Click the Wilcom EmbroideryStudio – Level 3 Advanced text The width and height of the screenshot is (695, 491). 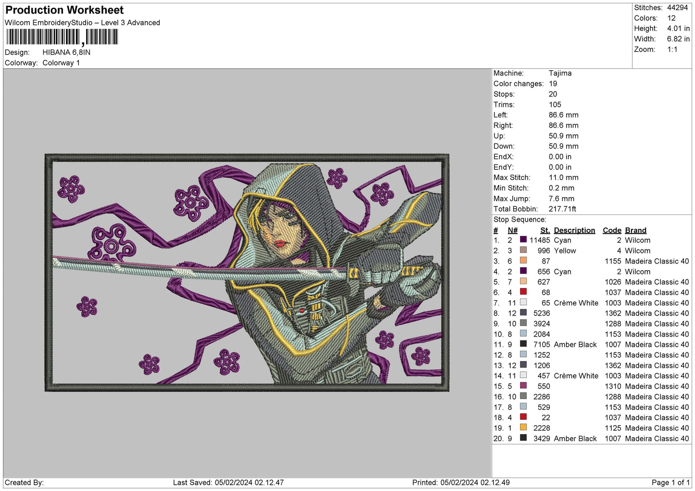[x=82, y=23]
